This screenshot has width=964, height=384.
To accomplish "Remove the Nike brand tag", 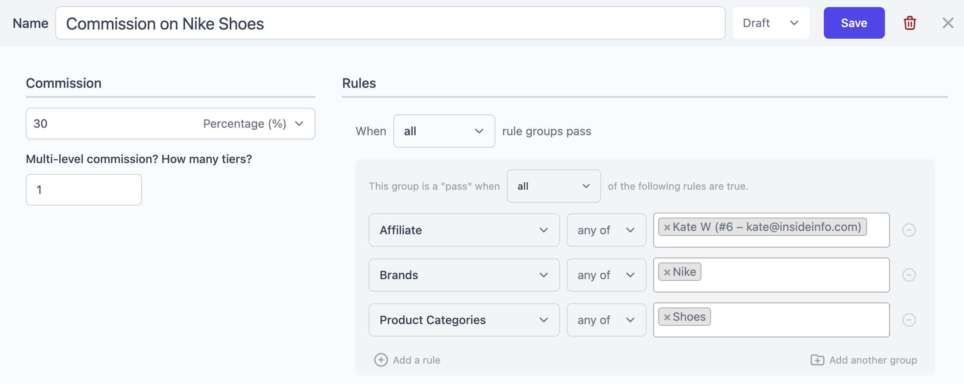I will click(x=667, y=272).
